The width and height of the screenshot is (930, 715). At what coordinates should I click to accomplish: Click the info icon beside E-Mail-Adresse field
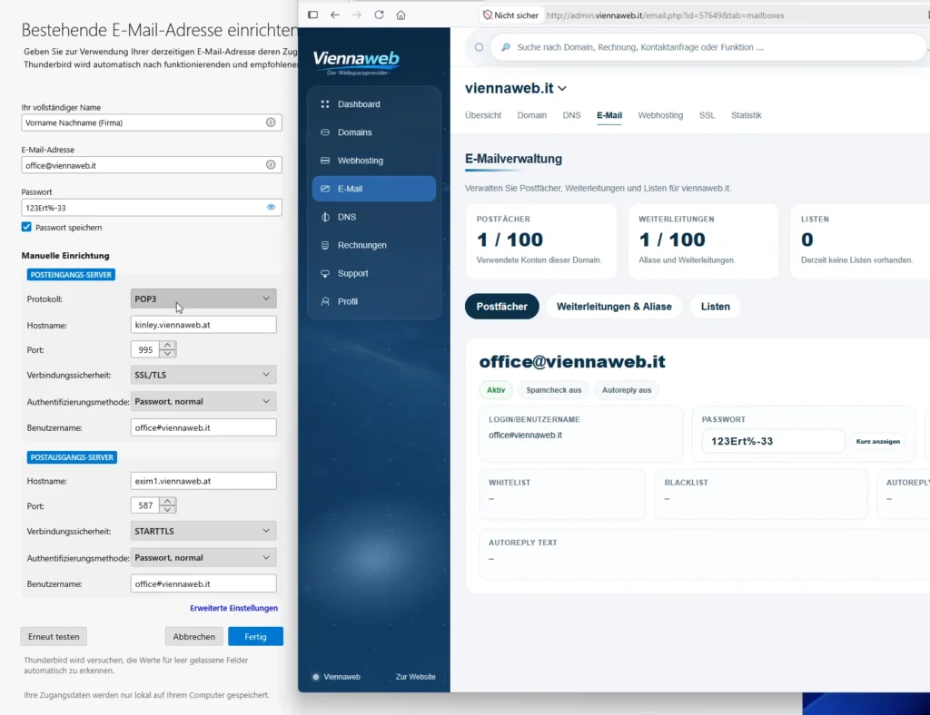point(271,164)
